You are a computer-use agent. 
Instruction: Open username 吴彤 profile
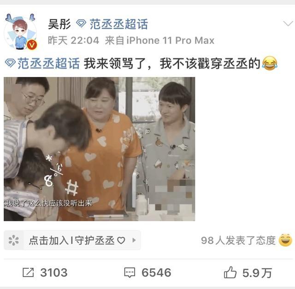[x=59, y=24]
